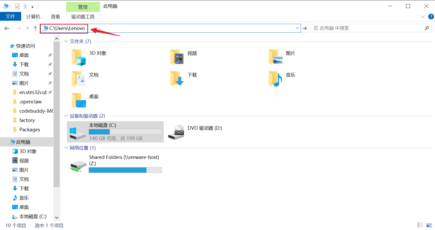Unpin 图片 via its pin icon in quick access
Screen dimensions: 435x230
pyautogui.click(x=50, y=83)
